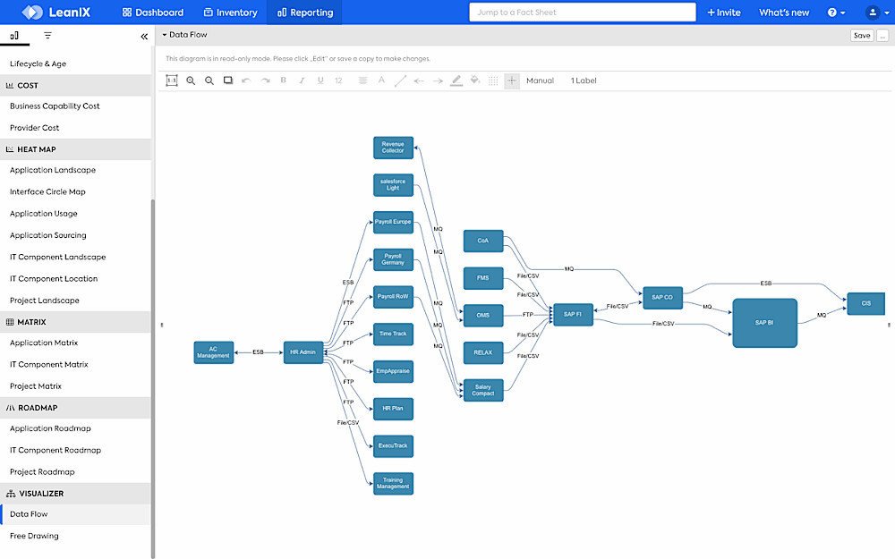Click the sidebar vertical scrollbar

pyautogui.click(x=153, y=377)
